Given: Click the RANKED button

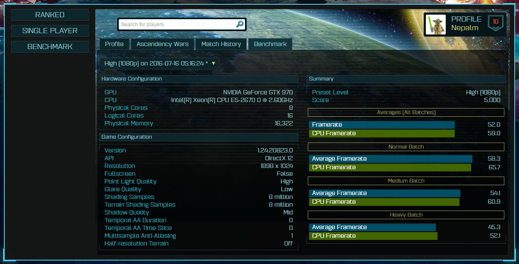Looking at the screenshot, I should click(50, 15).
